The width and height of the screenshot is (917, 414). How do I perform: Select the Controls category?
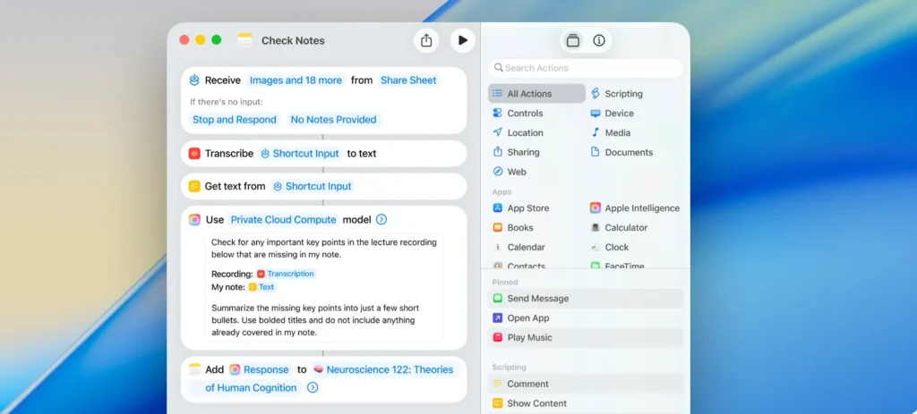(x=518, y=114)
